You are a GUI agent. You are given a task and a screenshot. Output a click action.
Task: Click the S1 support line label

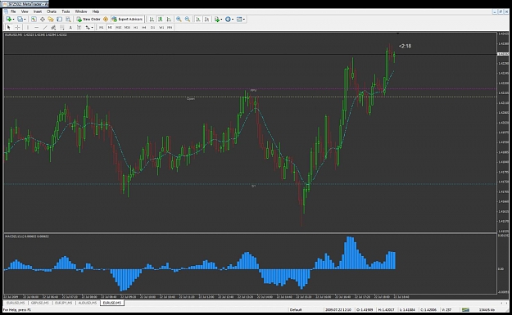pyautogui.click(x=253, y=186)
